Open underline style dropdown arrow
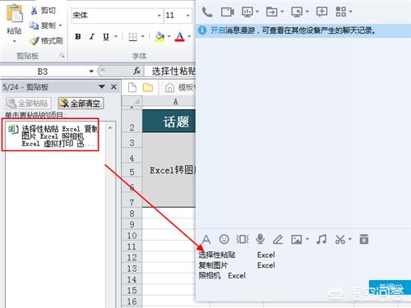 [116, 36]
